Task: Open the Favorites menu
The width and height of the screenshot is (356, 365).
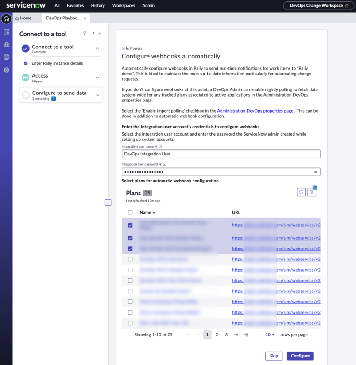Action: (x=75, y=6)
